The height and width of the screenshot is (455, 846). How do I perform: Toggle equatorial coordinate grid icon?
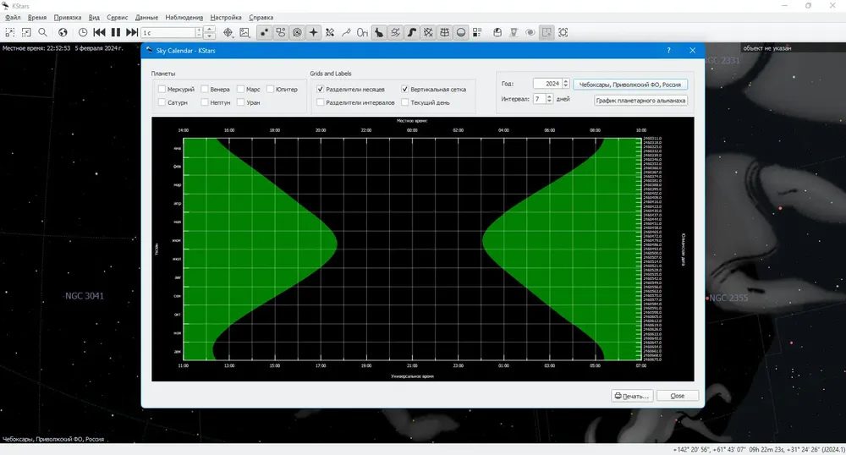[x=428, y=32]
